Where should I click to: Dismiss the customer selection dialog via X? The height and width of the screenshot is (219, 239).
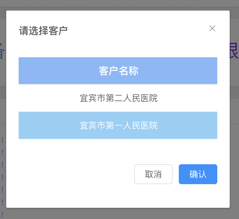212,28
